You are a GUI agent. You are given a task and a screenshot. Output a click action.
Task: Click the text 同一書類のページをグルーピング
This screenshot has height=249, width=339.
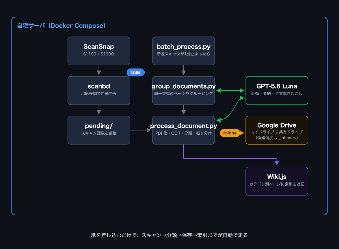(x=184, y=93)
